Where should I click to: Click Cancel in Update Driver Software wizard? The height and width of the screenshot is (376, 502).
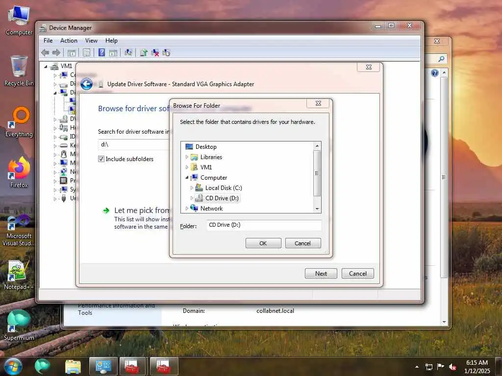[357, 273]
